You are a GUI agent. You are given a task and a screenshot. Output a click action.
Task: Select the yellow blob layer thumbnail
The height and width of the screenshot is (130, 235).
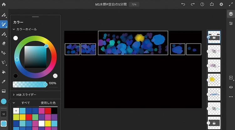click(x=214, y=80)
